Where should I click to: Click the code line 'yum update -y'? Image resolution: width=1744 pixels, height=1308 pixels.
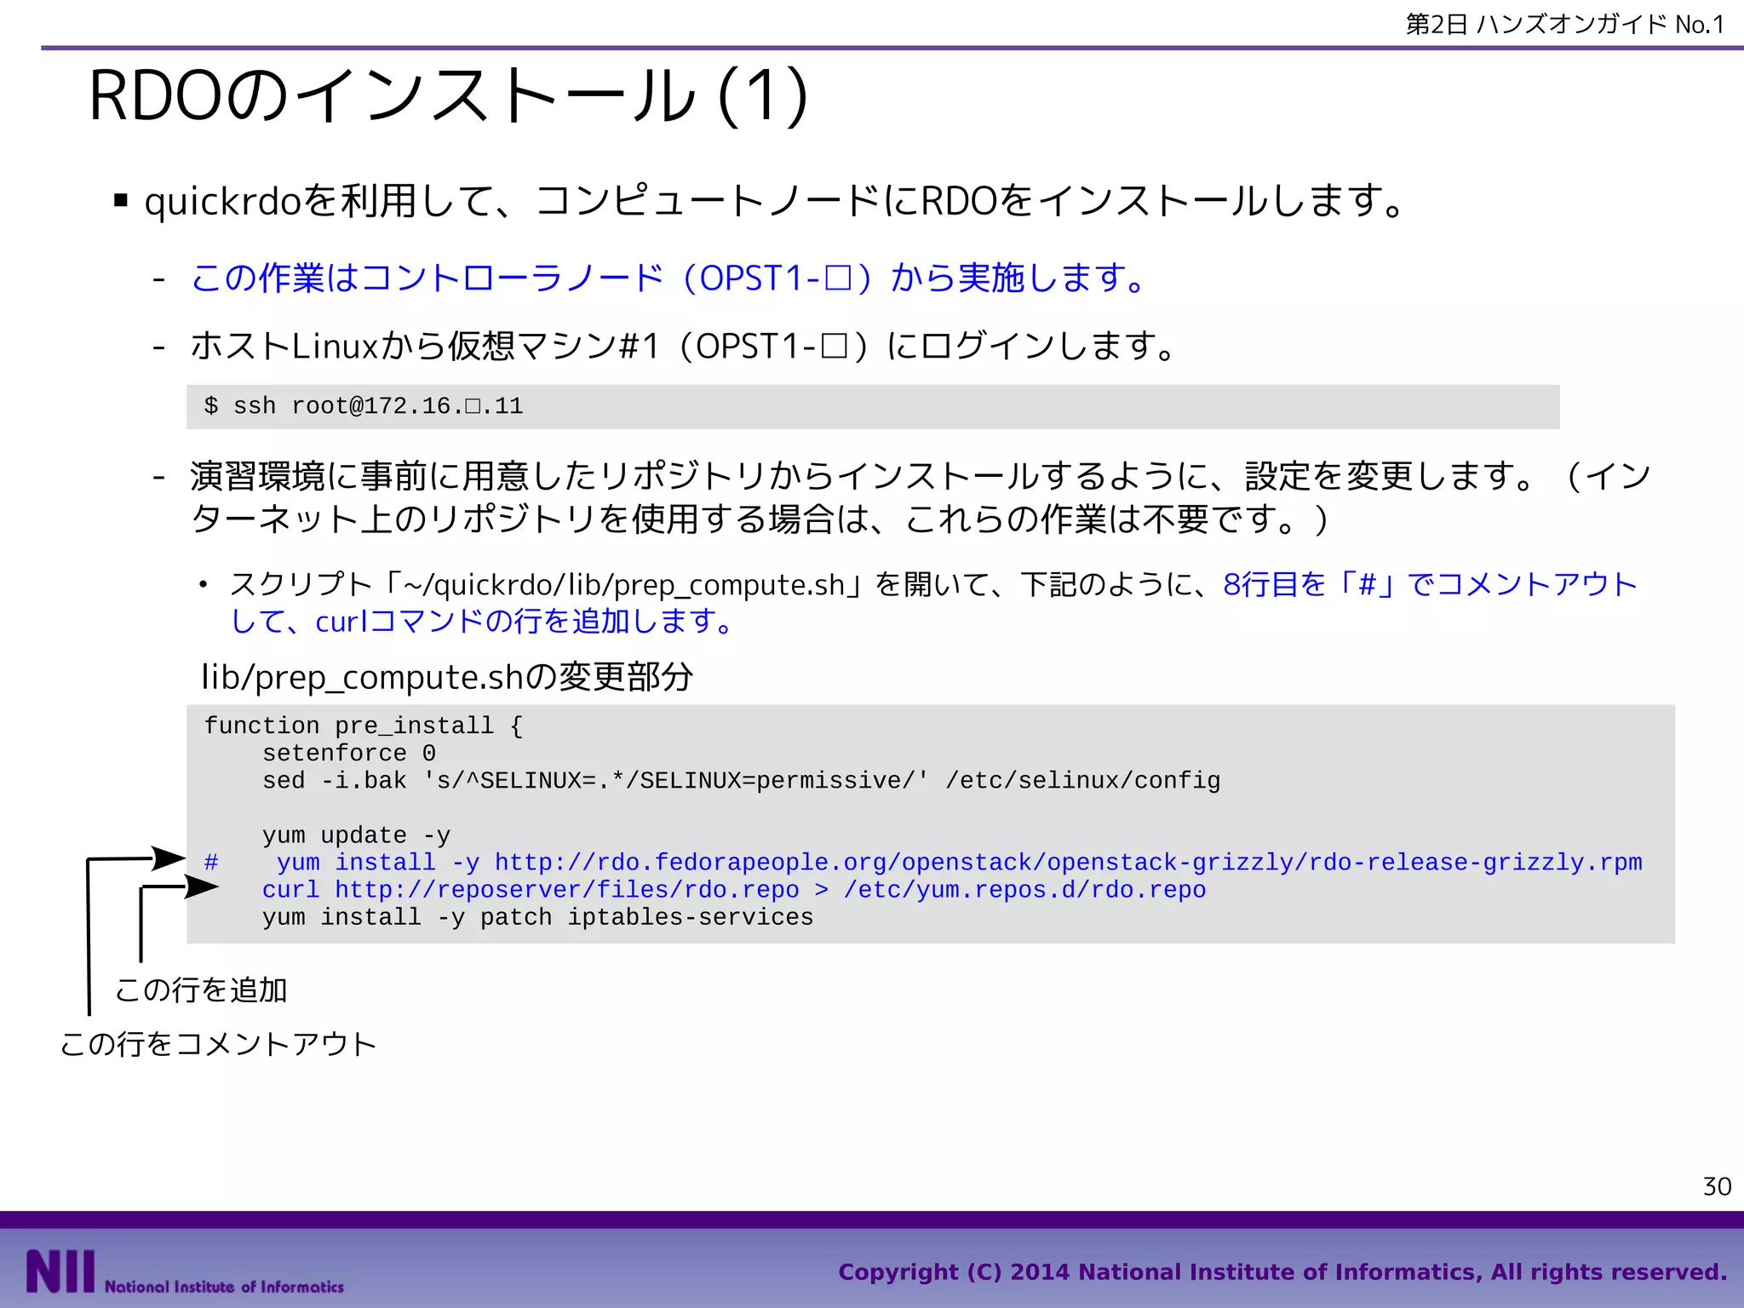pyautogui.click(x=356, y=835)
